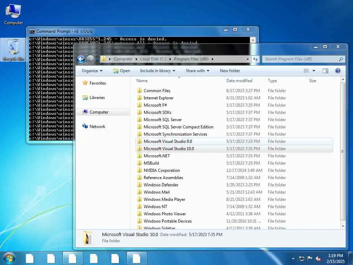Select the Reference Assemblies folder
Image resolution: width=353 pixels, height=265 pixels.
234,178
